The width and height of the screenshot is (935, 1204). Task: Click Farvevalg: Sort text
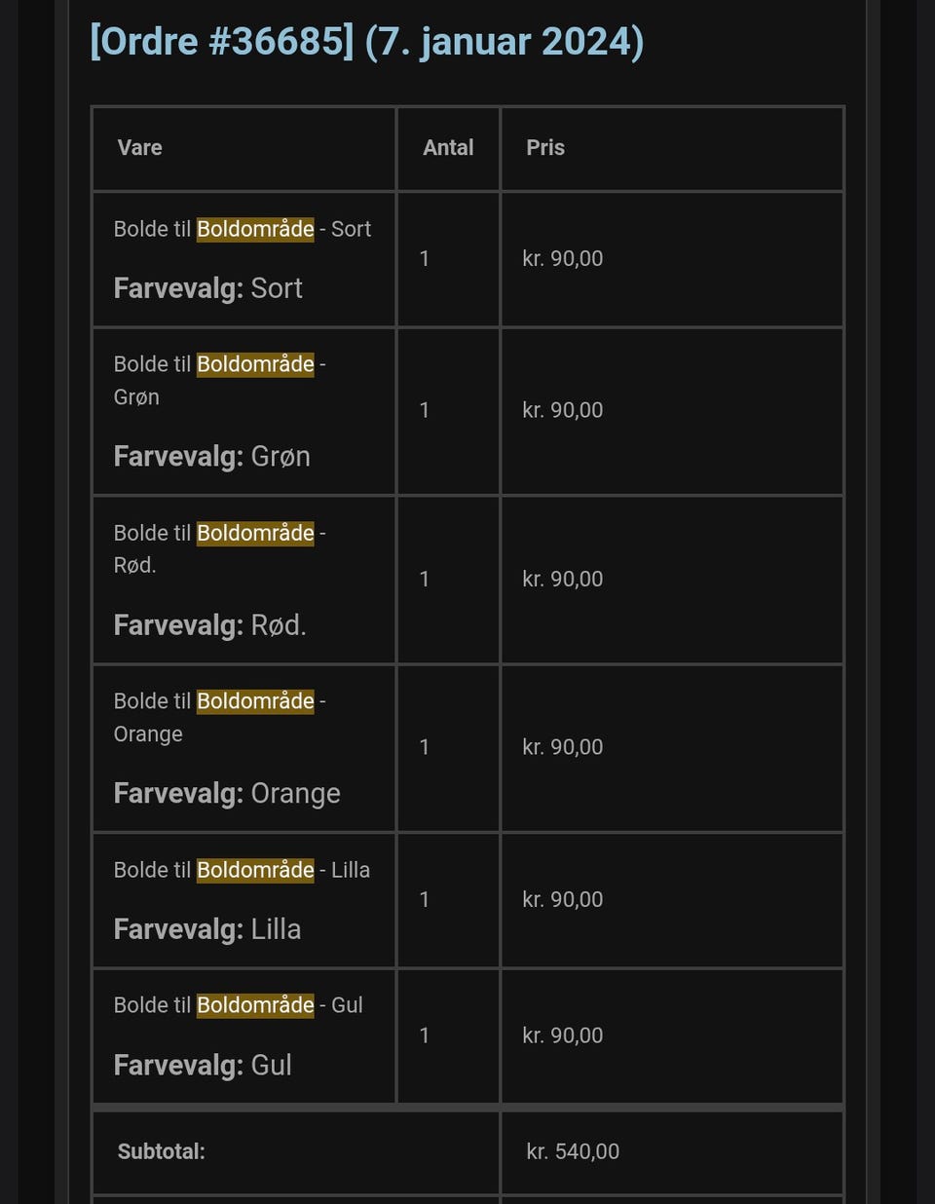[x=207, y=288]
